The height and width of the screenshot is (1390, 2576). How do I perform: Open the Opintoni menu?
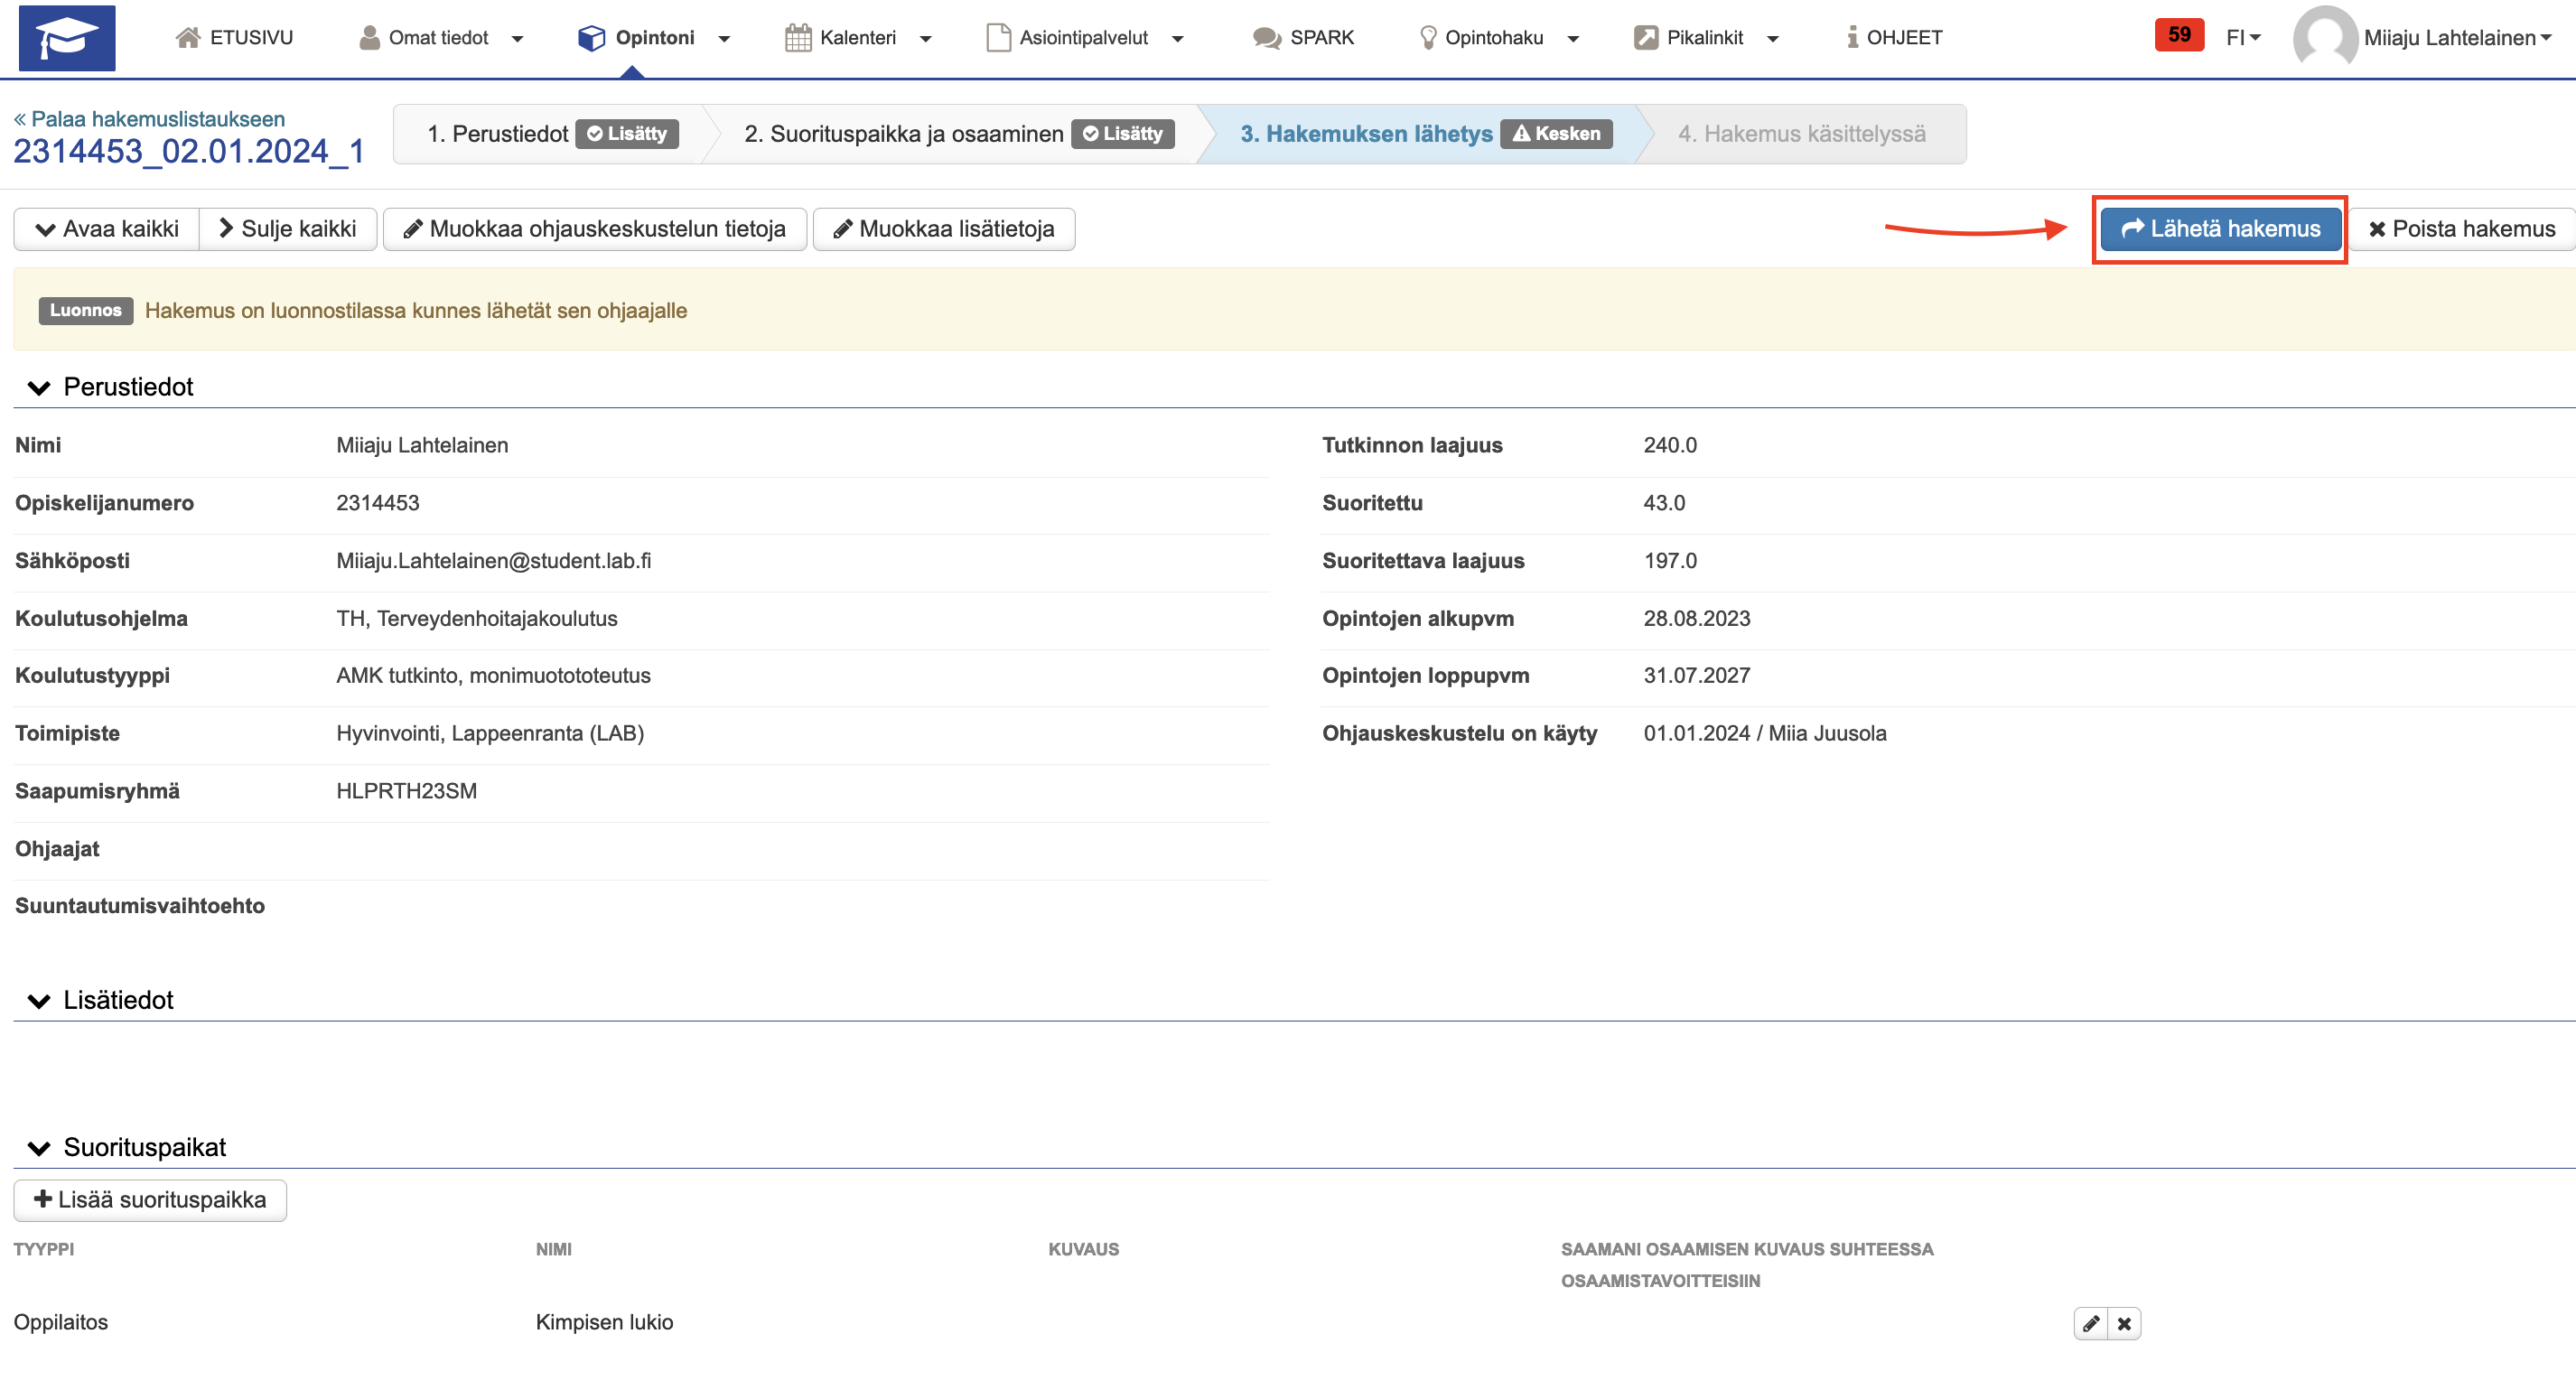pos(654,38)
